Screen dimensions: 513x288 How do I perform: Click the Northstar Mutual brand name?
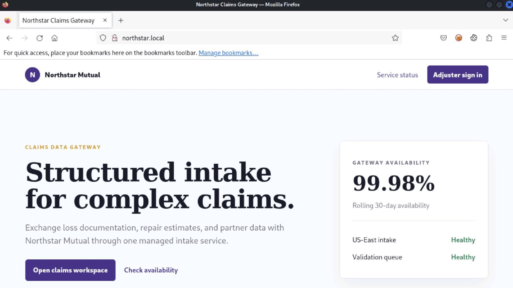[72, 75]
